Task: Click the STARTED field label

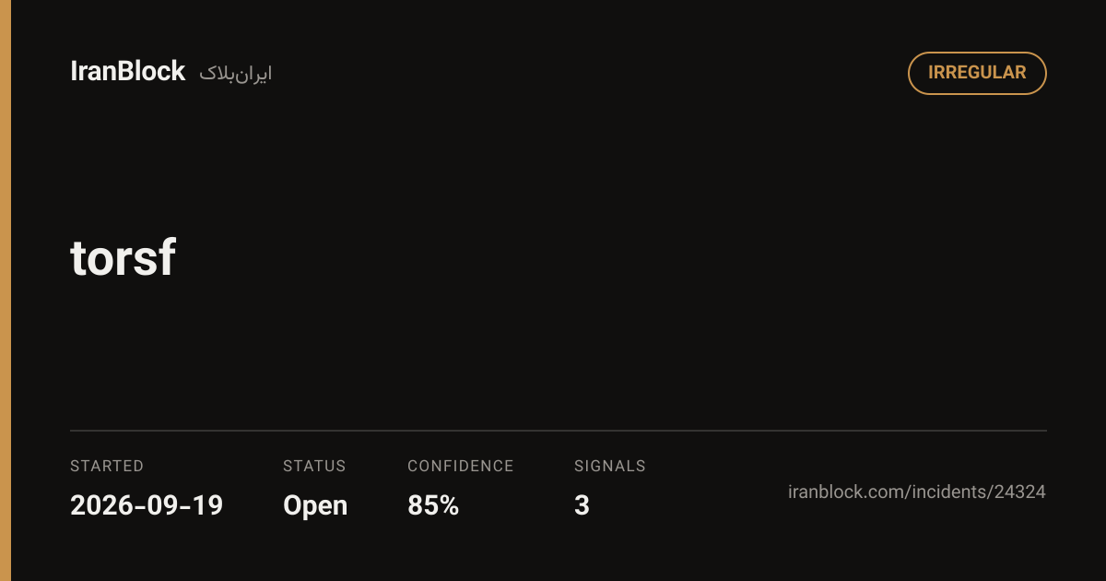Action: pos(107,466)
